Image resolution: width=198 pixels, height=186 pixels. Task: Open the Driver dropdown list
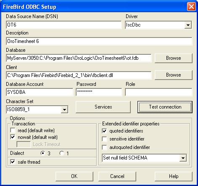[188, 25]
